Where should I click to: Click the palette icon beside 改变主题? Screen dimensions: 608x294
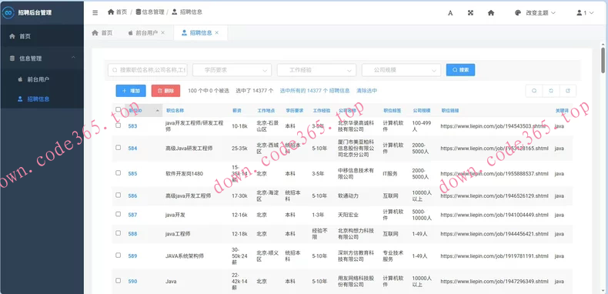tap(517, 13)
